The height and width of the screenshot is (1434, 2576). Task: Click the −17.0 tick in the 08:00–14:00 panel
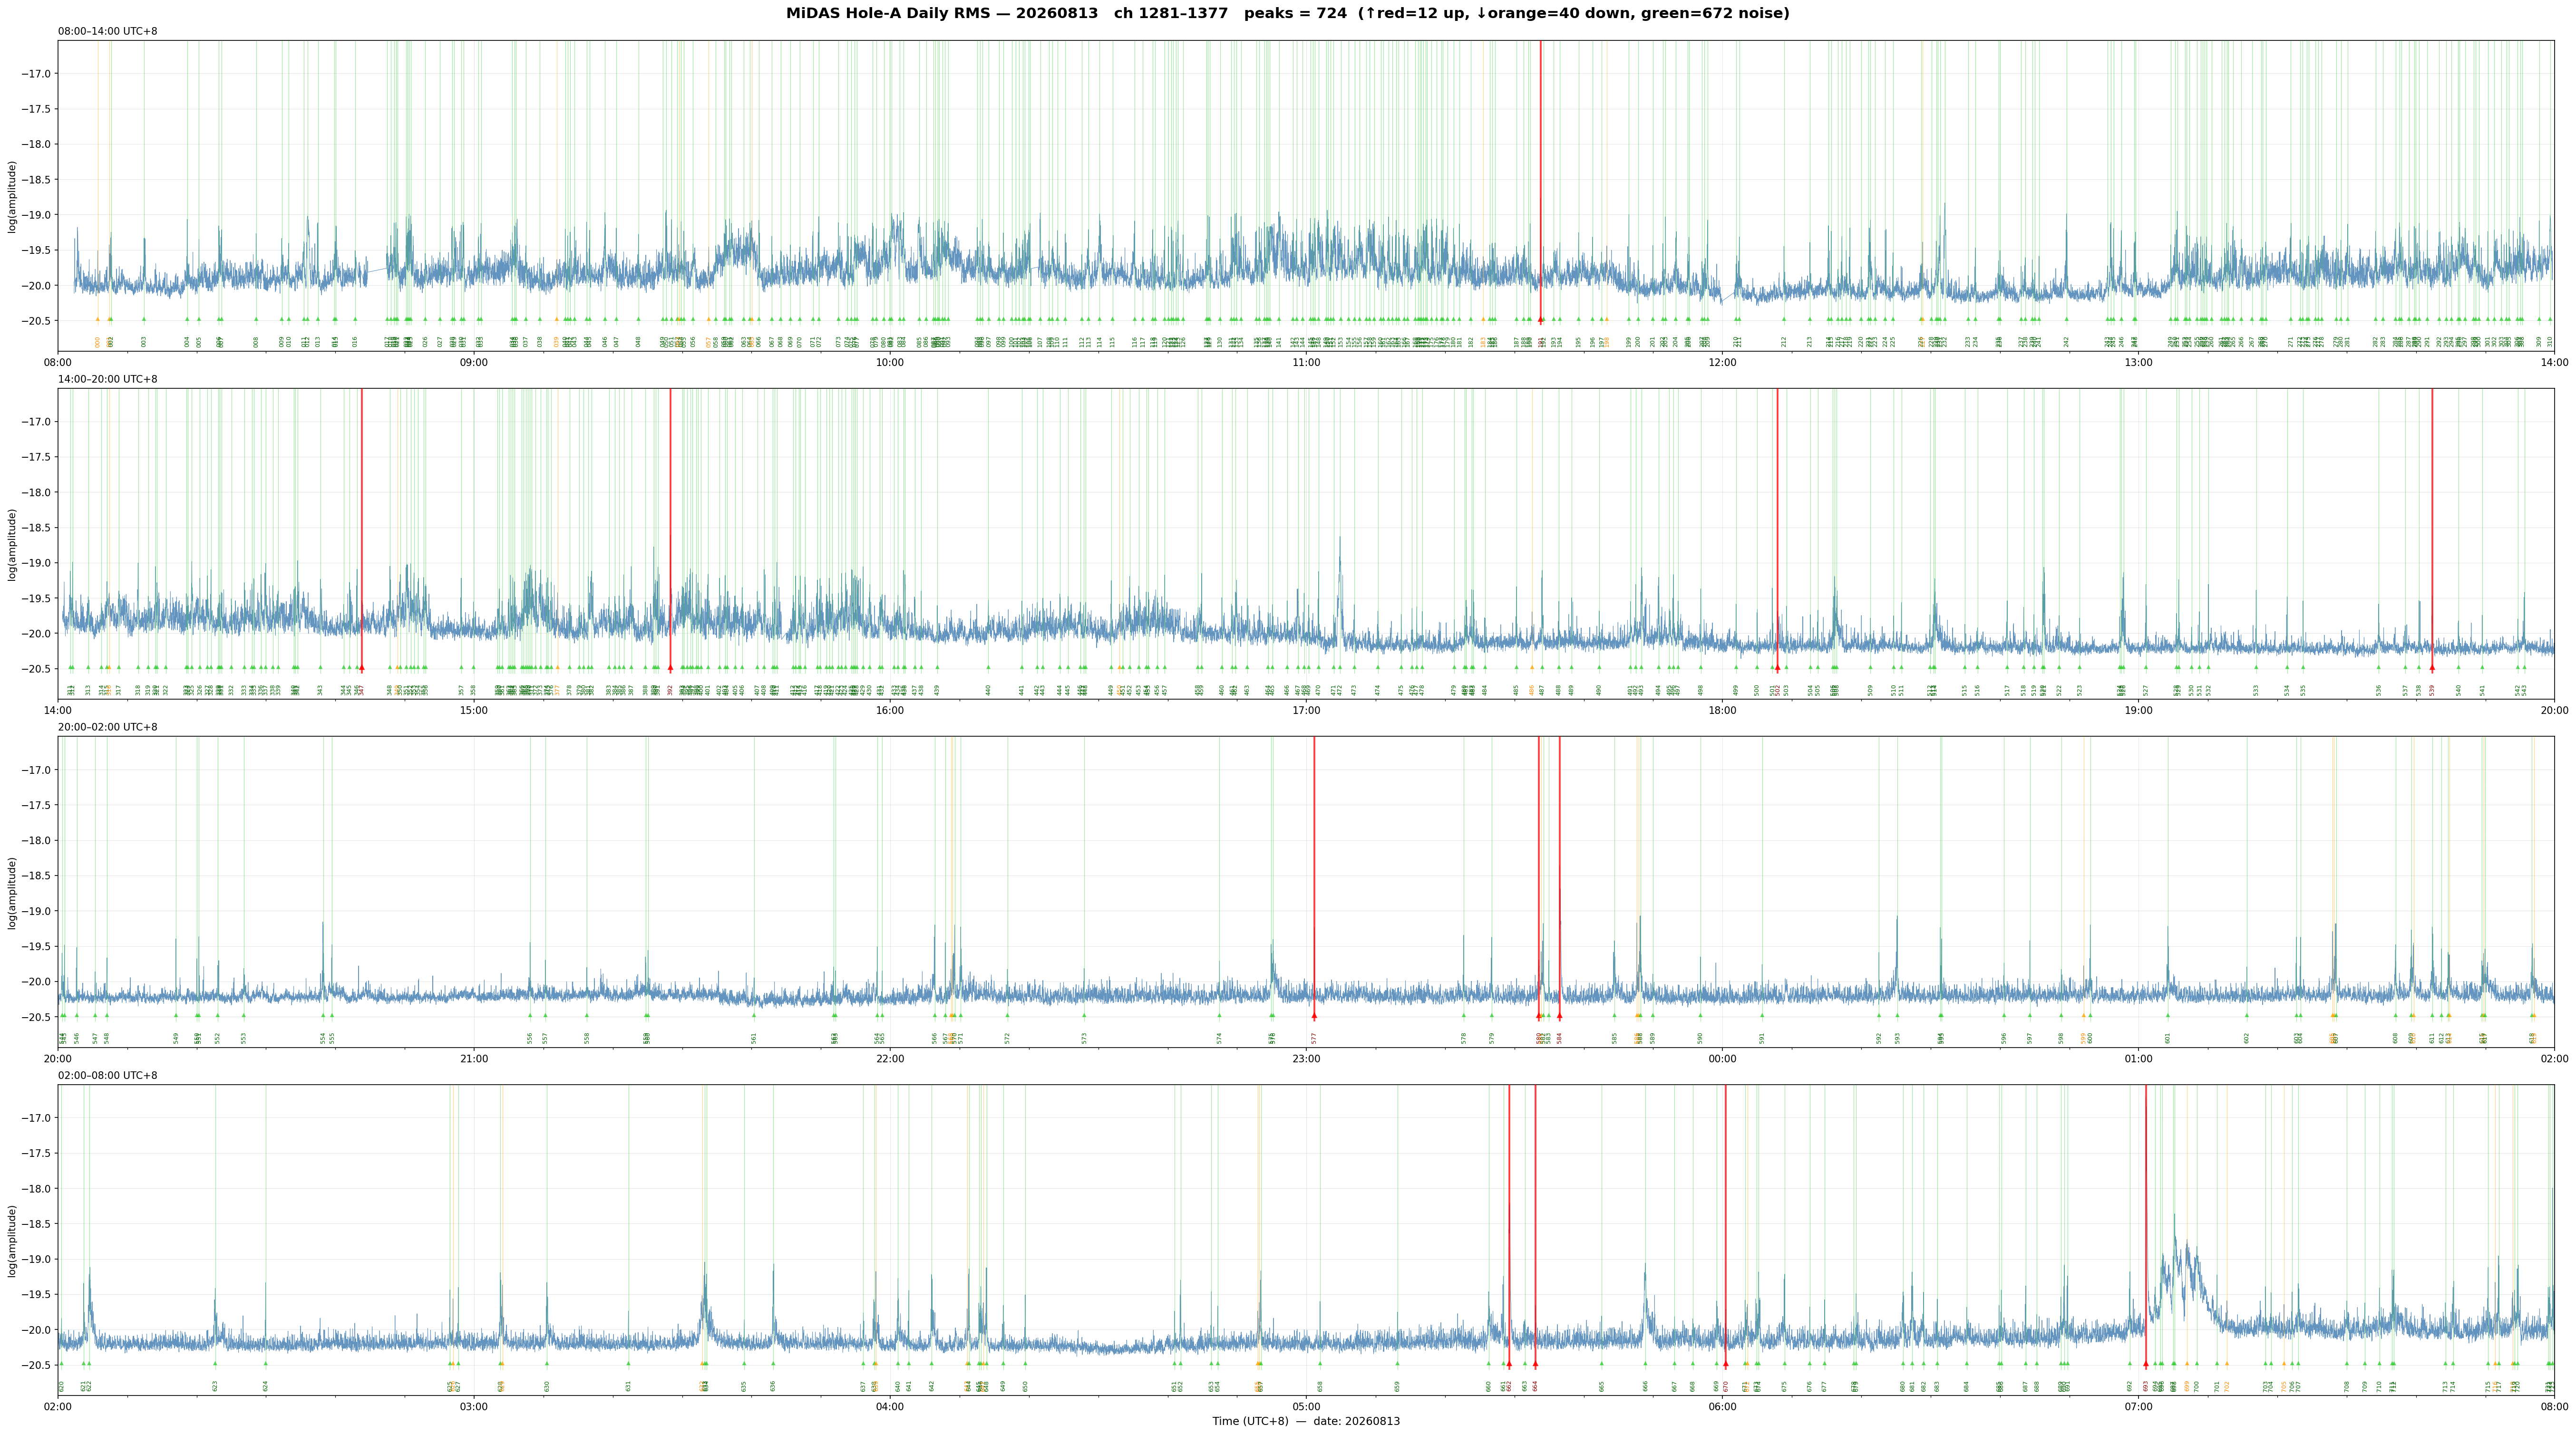pos(36,74)
